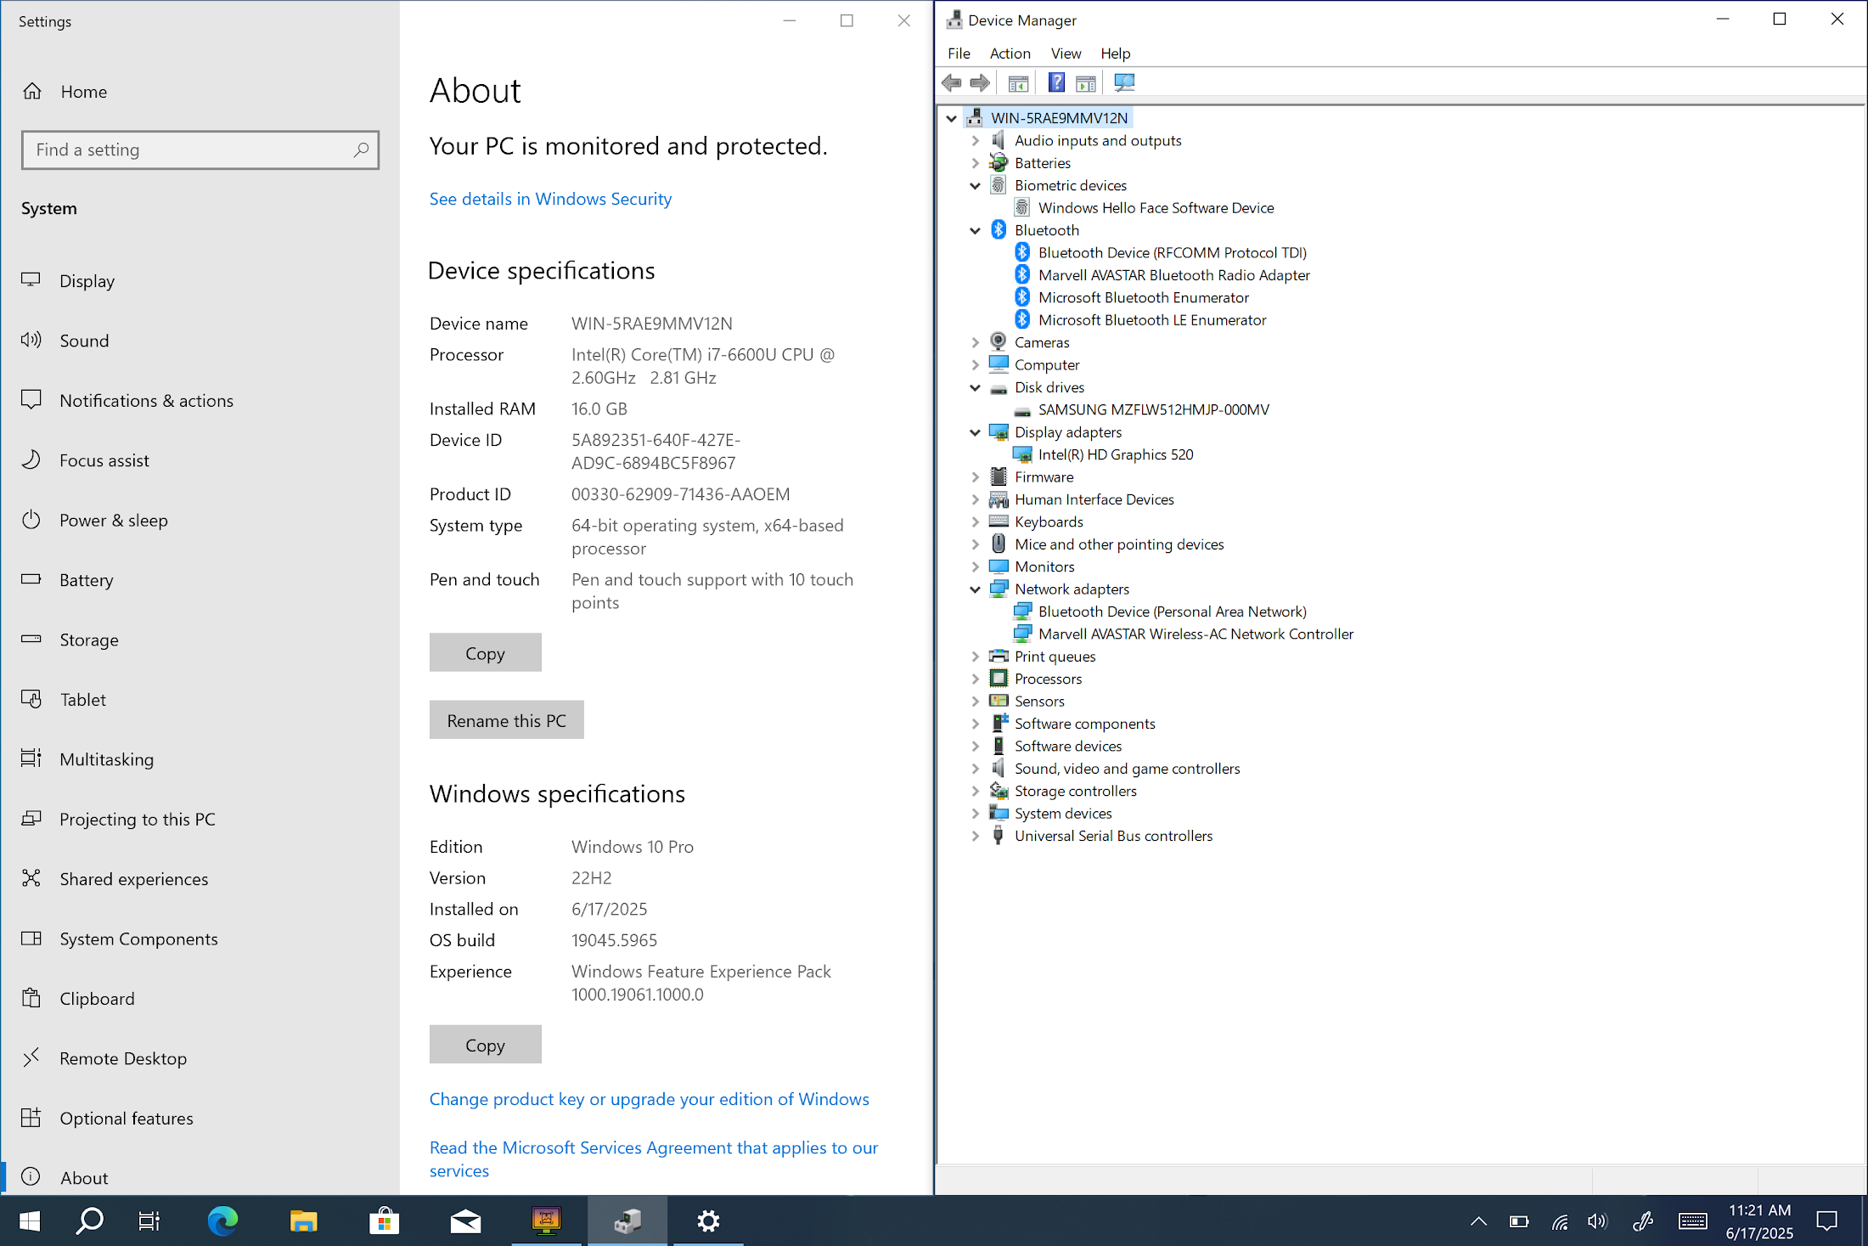This screenshot has height=1246, width=1868.
Task: Expand the Audio inputs and outputs node
Action: pyautogui.click(x=976, y=140)
